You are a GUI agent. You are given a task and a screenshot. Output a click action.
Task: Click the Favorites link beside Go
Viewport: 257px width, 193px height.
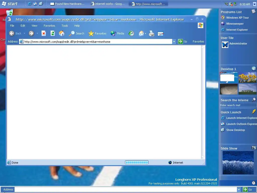tap(198, 41)
